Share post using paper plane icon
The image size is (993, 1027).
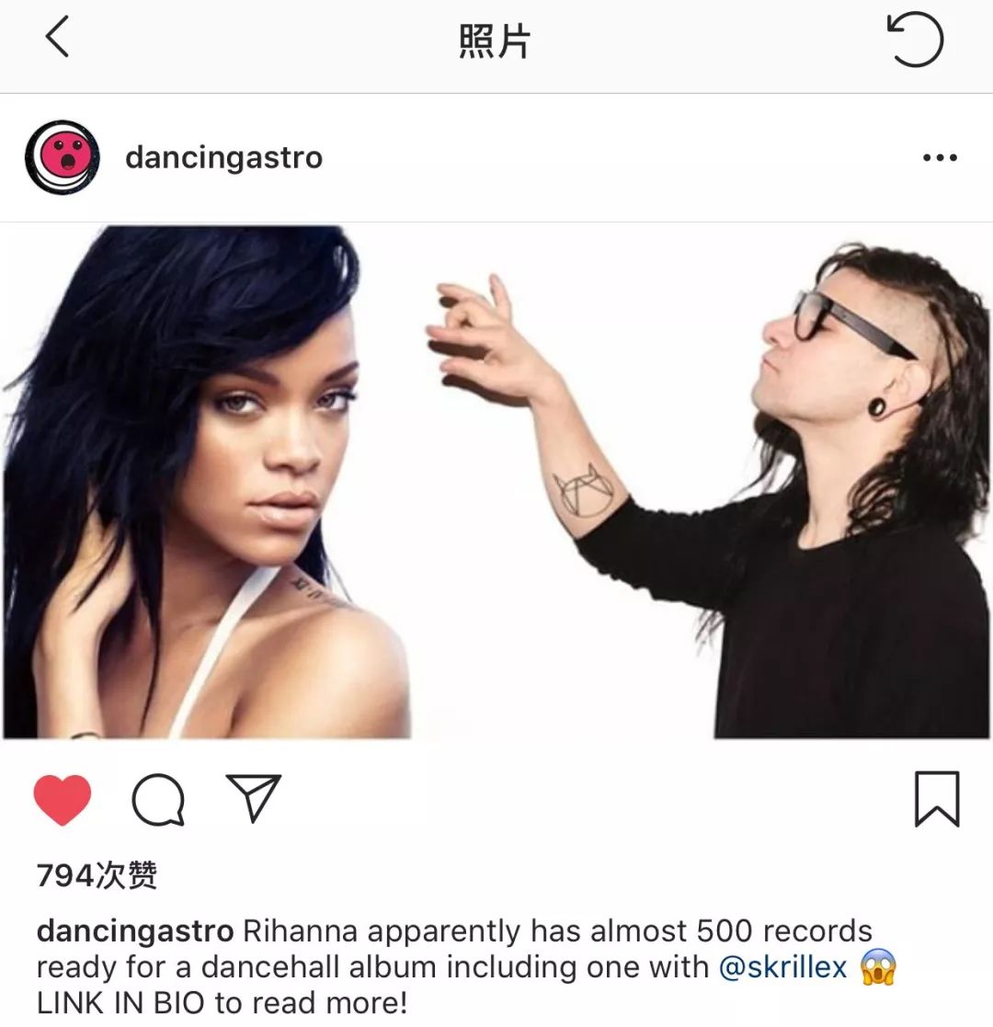click(x=254, y=798)
